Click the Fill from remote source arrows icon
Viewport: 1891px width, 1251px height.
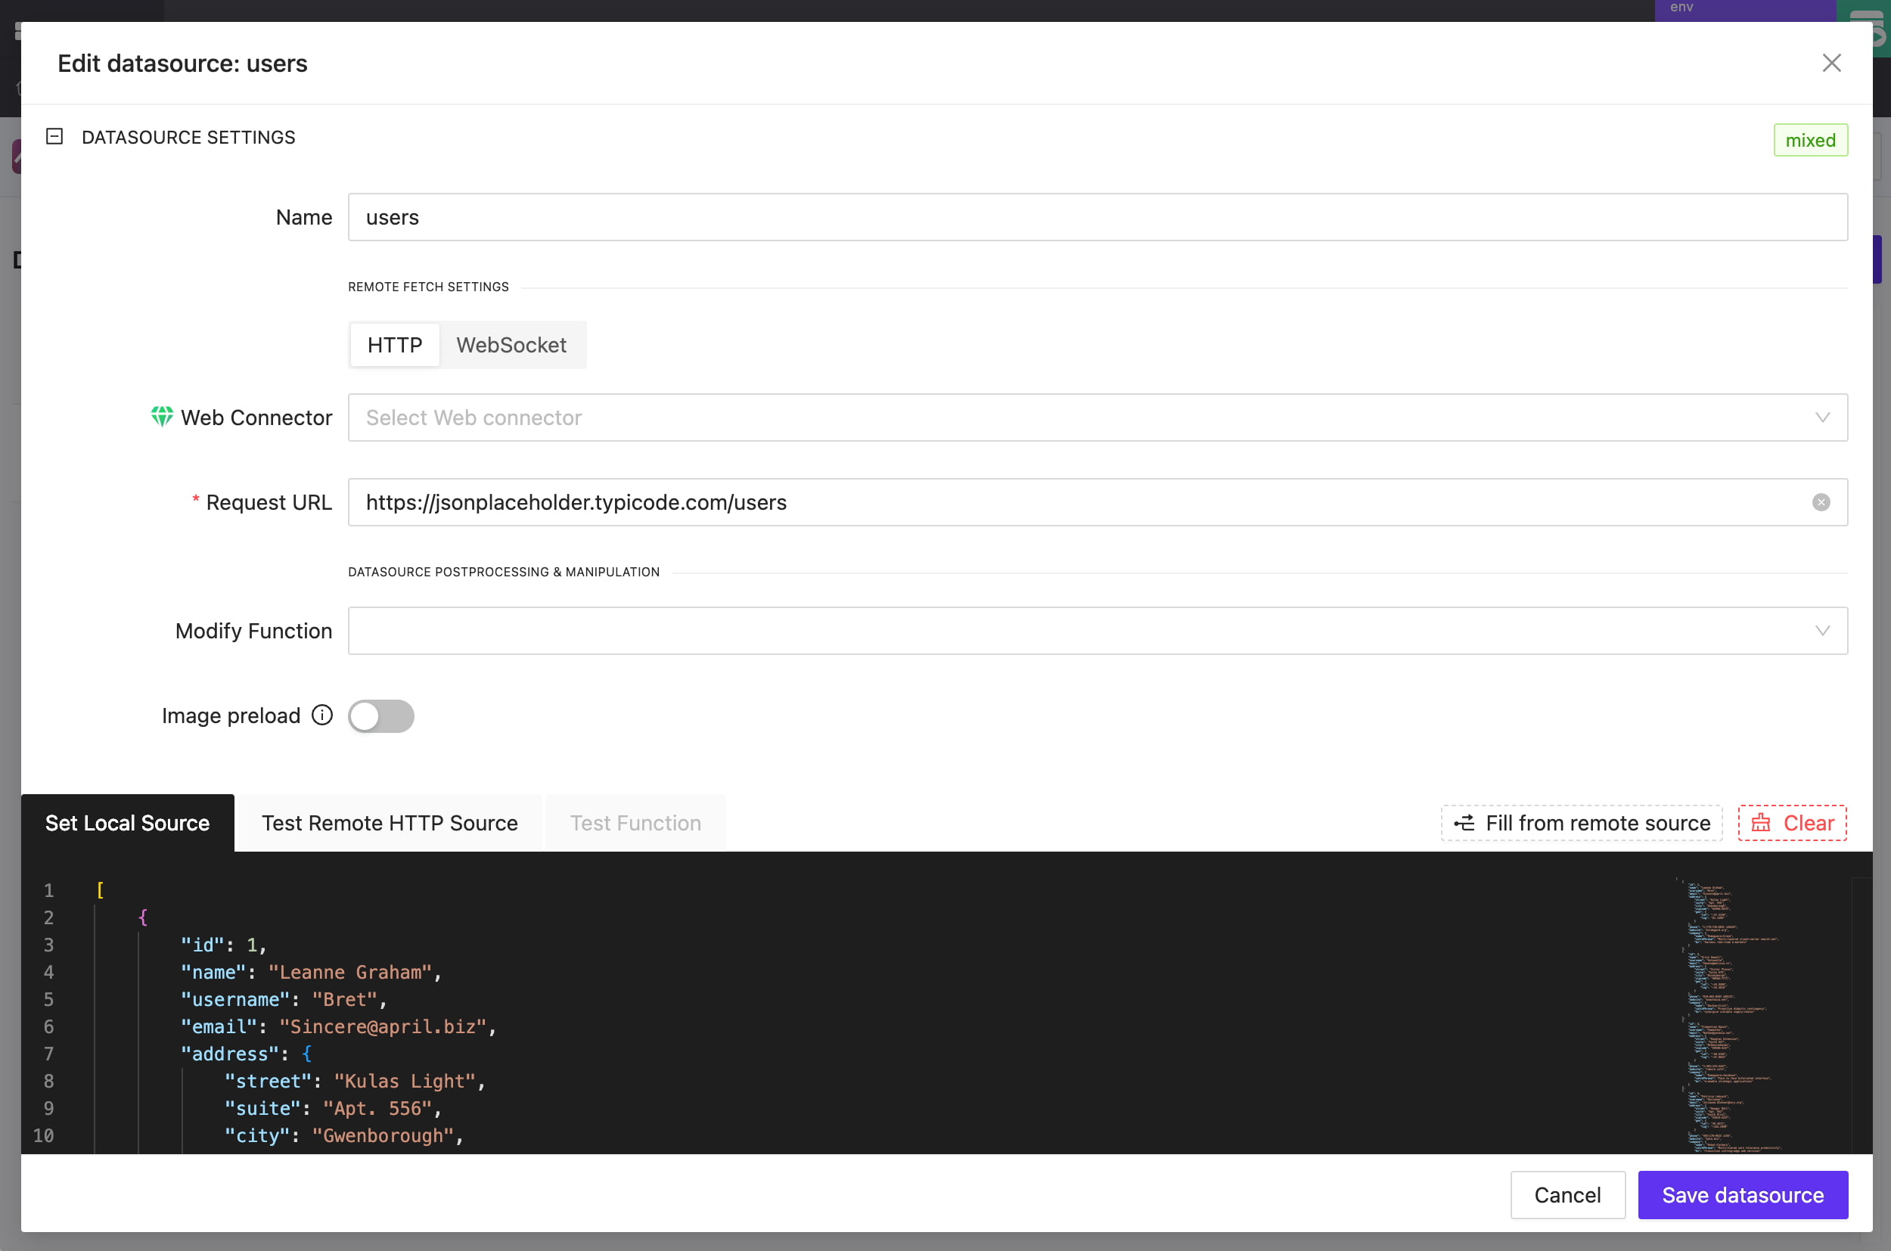(x=1465, y=823)
